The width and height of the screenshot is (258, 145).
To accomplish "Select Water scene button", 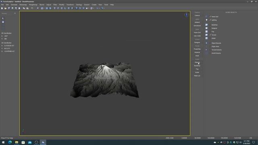I will (197, 72).
